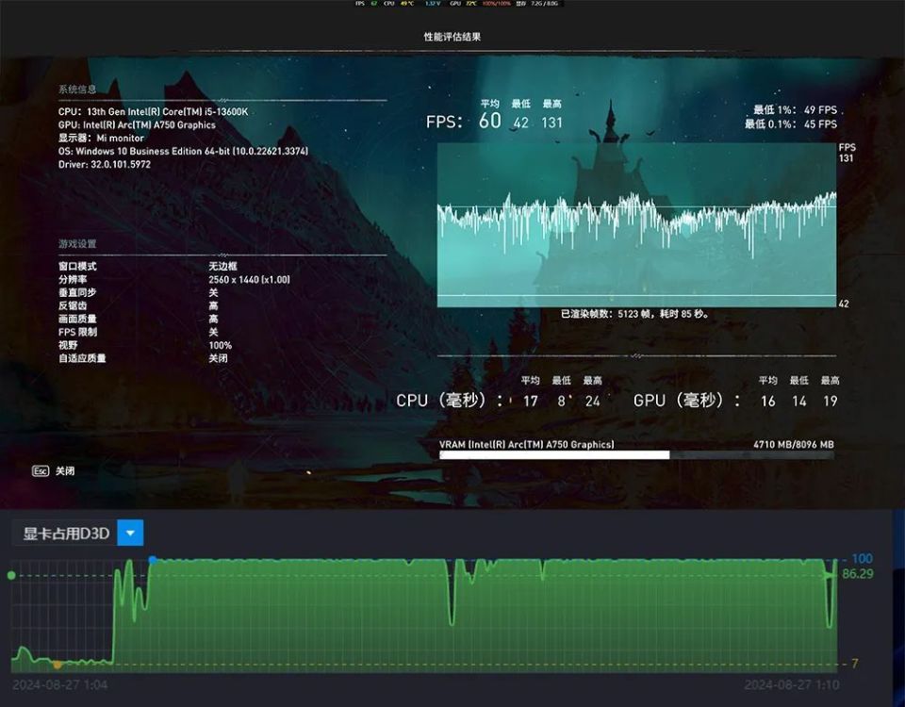This screenshot has height=707, width=905.
Task: Click the OS Windows 10 Business Edition line
Action: tap(183, 151)
